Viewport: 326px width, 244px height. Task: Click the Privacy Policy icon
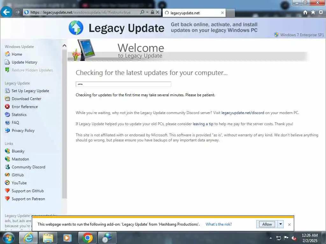click(7, 130)
